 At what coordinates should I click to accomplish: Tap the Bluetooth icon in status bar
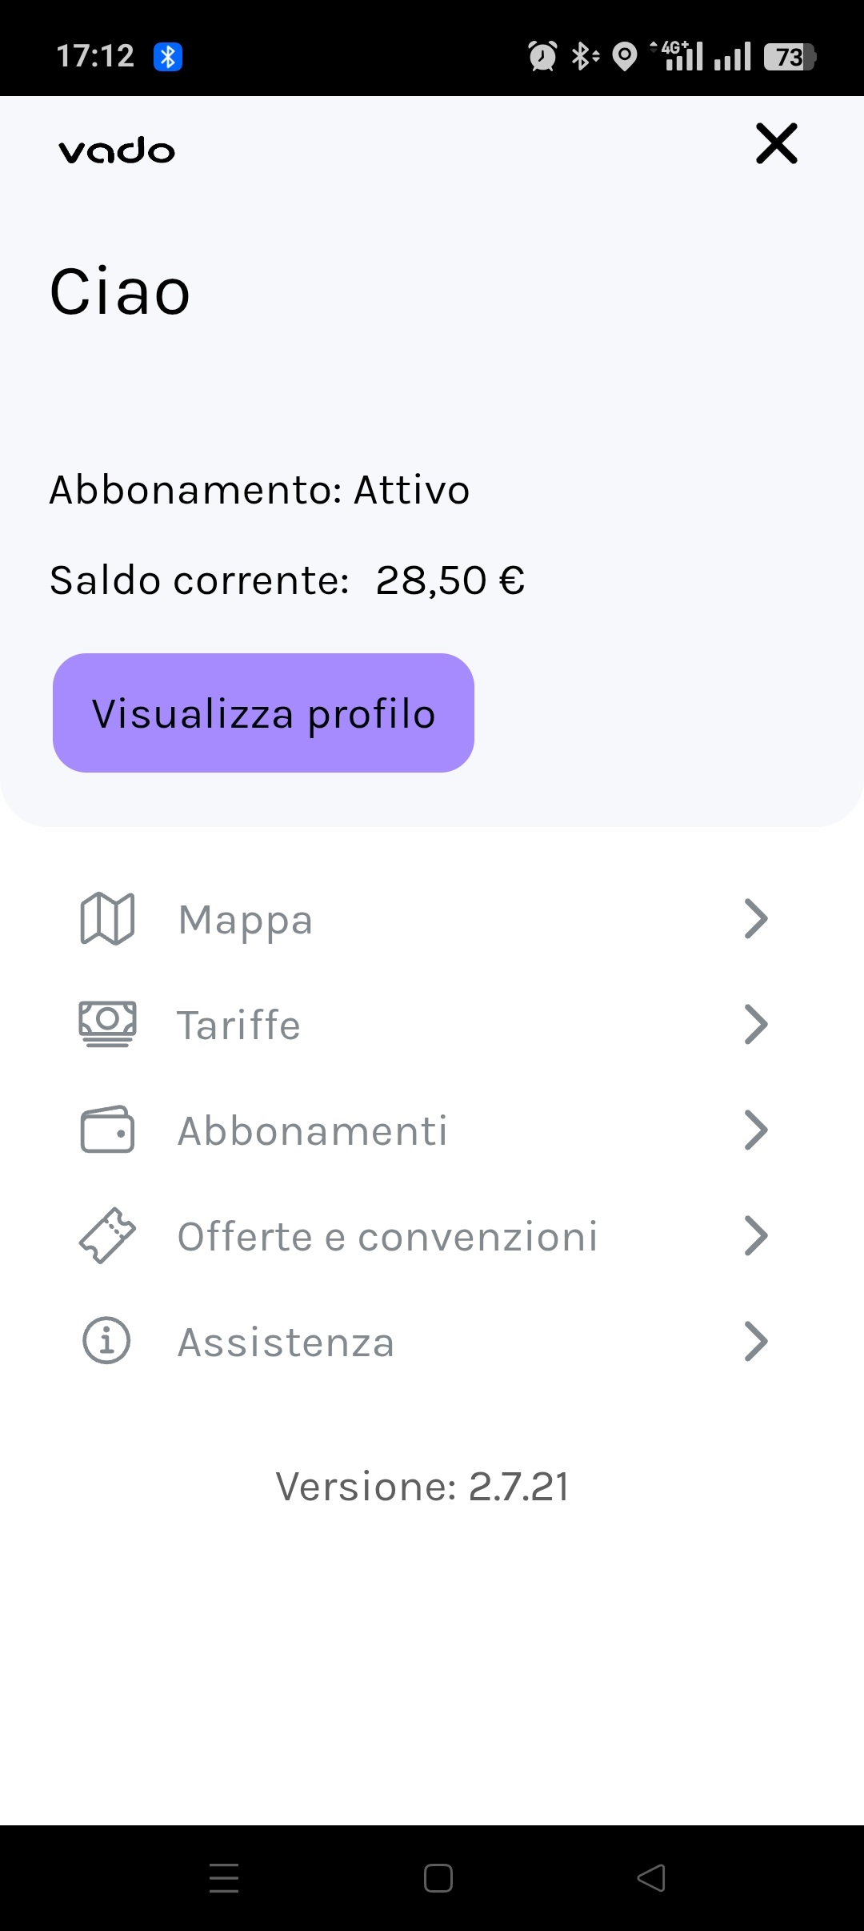pos(168,57)
